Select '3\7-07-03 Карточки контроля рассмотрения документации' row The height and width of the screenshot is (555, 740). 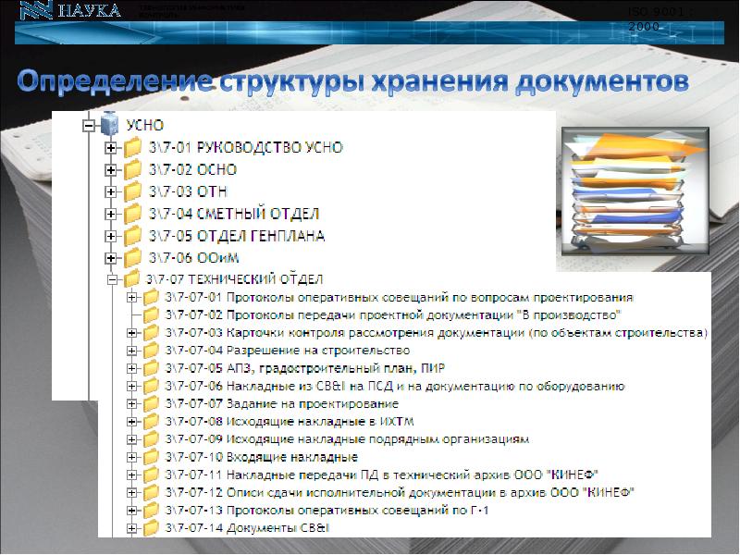(437, 333)
